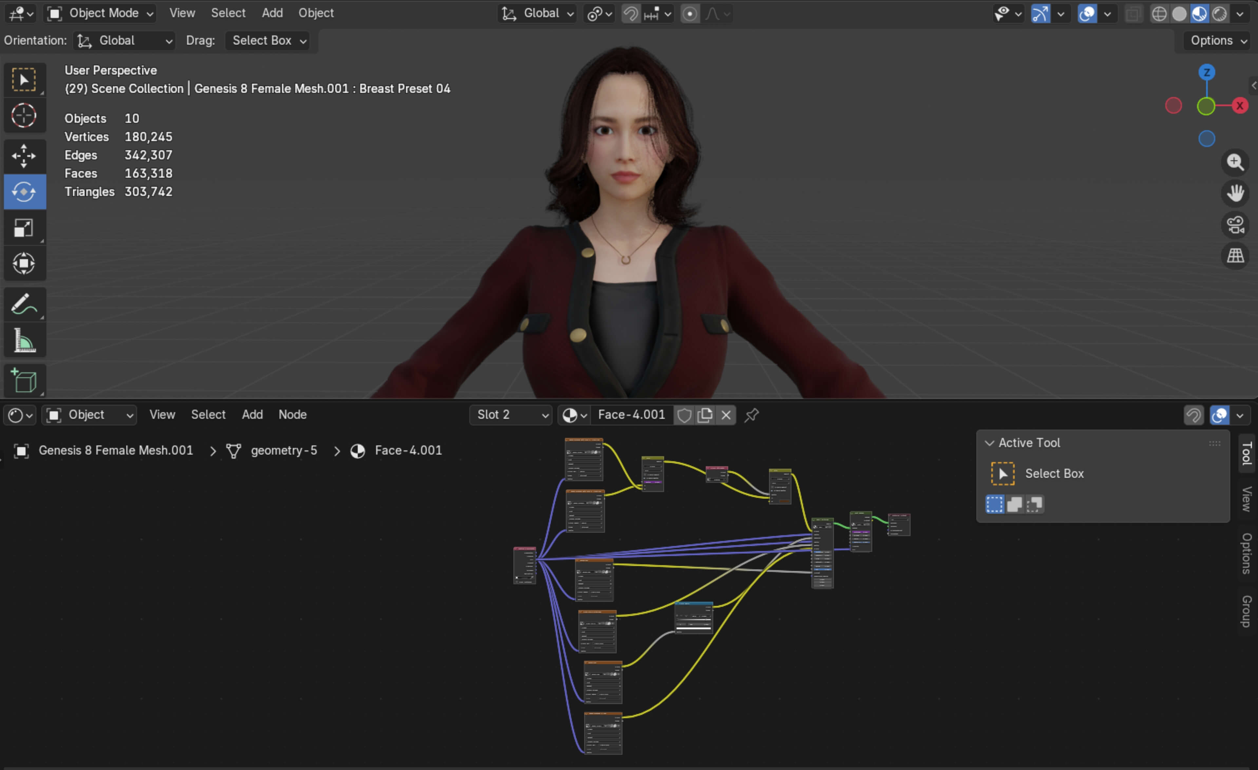Toggle the camera view icon
The width and height of the screenshot is (1258, 770).
coord(1235,224)
